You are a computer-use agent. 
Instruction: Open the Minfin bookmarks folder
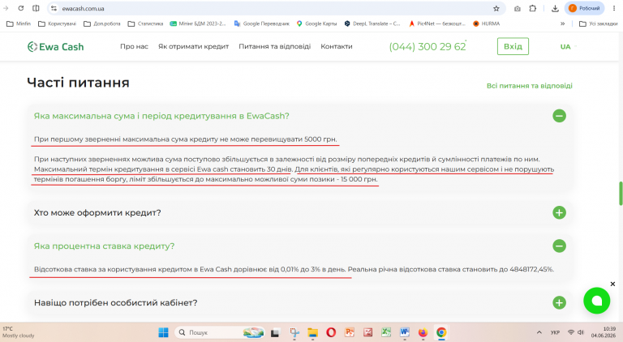[19, 24]
